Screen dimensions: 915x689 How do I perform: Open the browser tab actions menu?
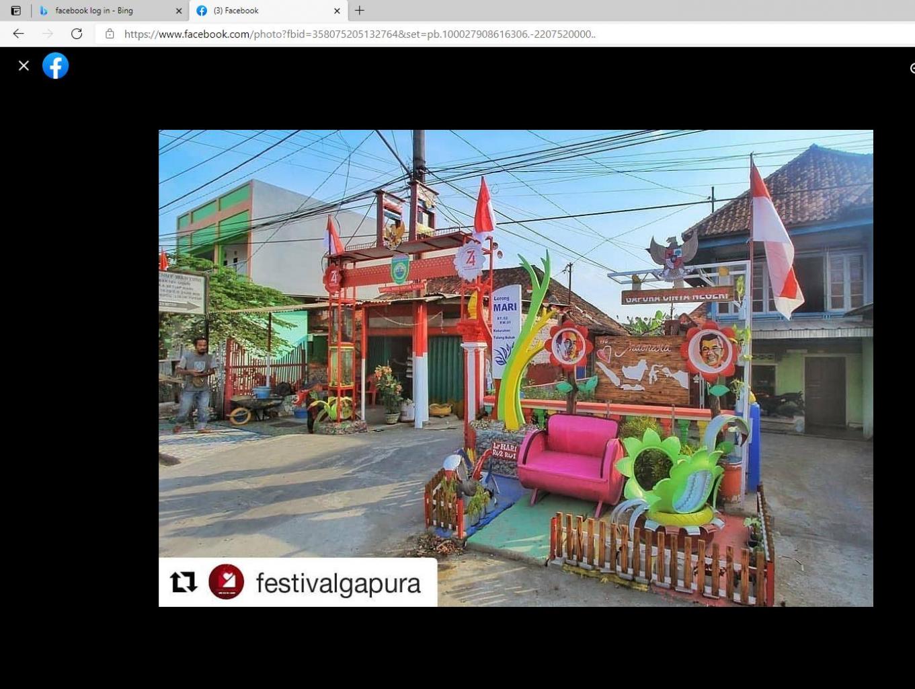click(x=16, y=11)
